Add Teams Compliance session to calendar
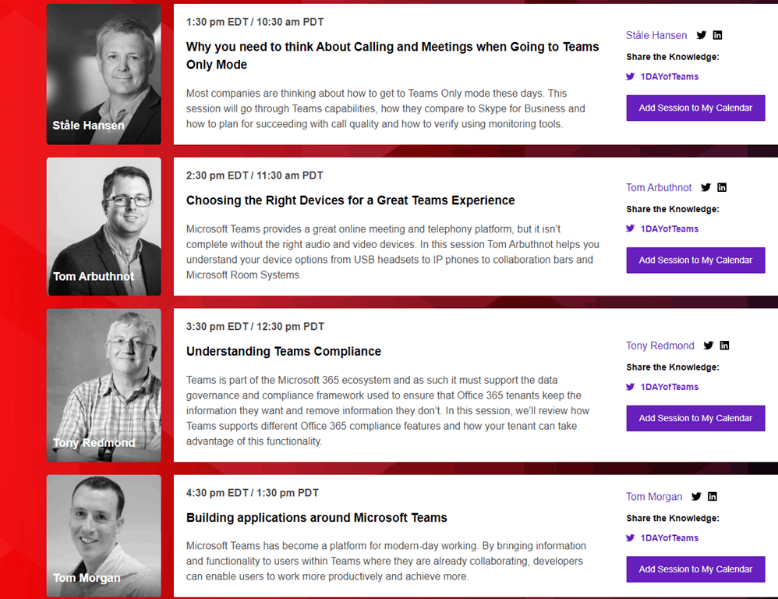This screenshot has width=778, height=599. point(695,418)
